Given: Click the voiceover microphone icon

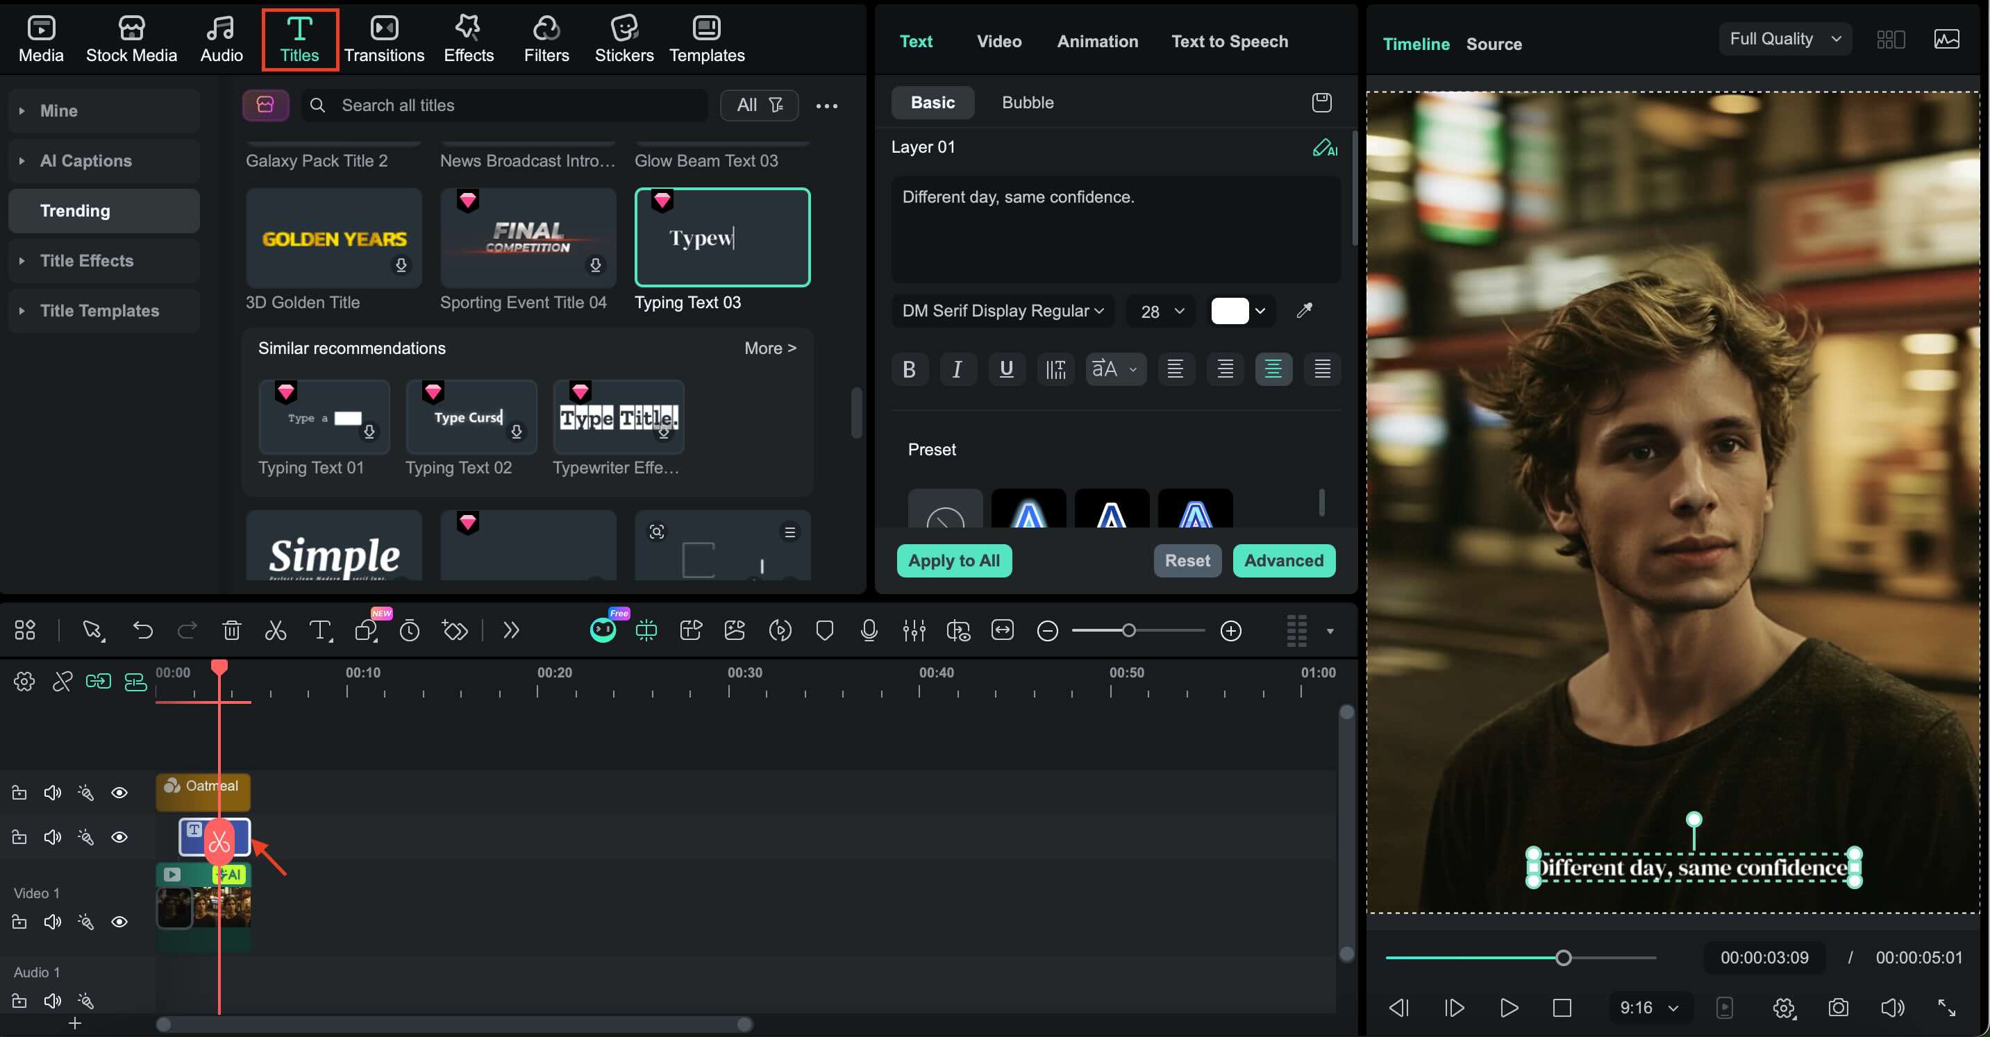Looking at the screenshot, I should (869, 630).
